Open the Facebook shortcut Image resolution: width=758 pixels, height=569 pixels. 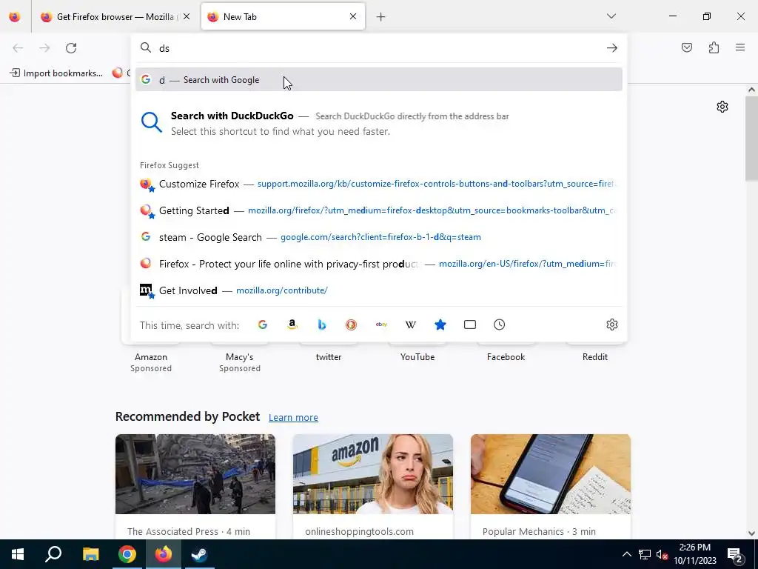506,357
